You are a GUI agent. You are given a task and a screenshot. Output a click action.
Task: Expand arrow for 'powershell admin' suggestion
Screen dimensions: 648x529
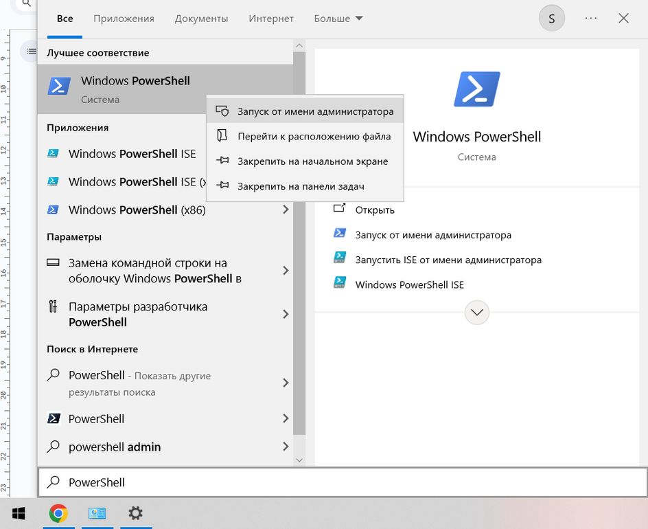[x=286, y=447]
